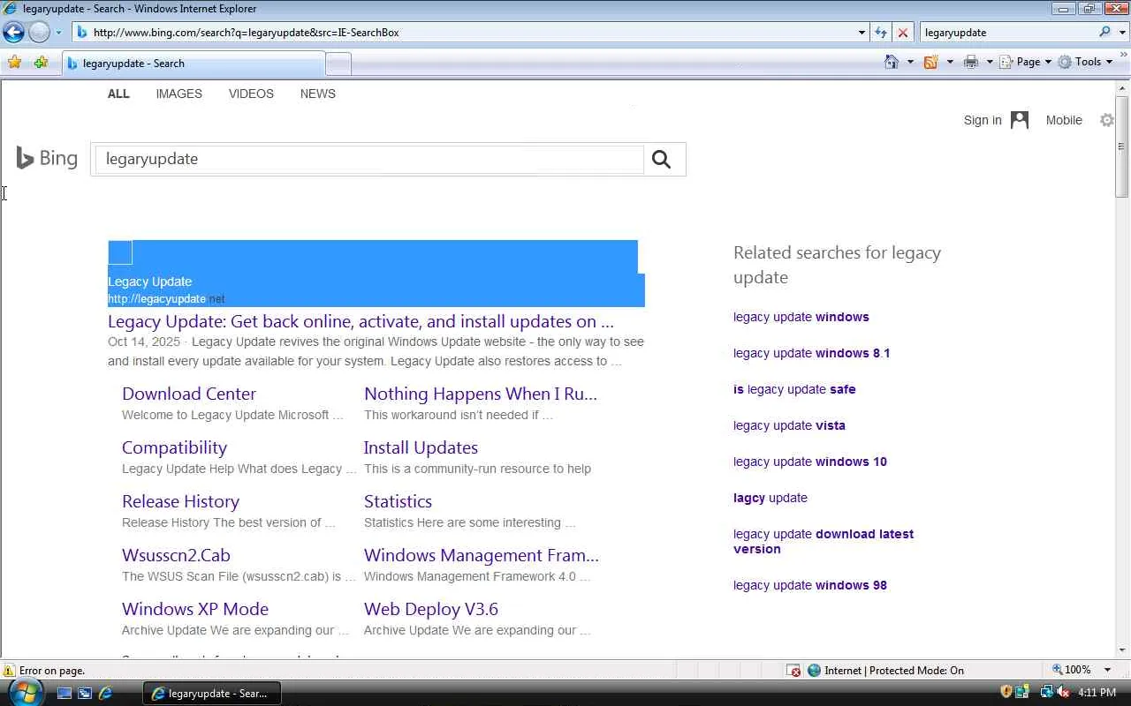
Task: Open the Mobile link
Action: tap(1064, 120)
